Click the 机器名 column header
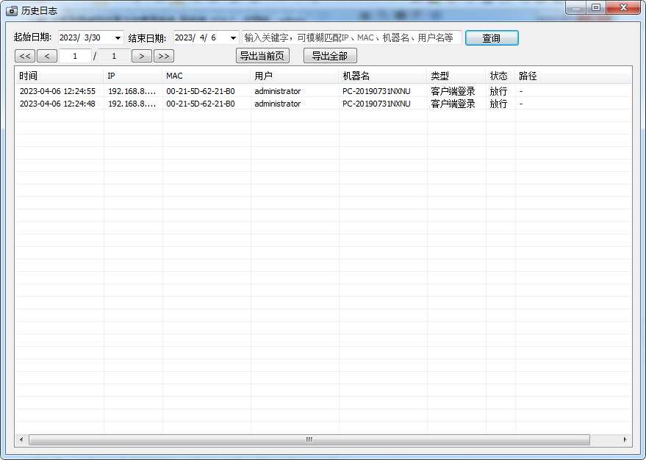Screen dimensions: 646x460 tap(382, 76)
